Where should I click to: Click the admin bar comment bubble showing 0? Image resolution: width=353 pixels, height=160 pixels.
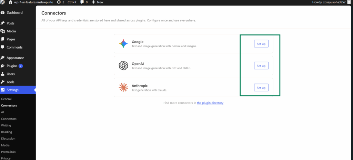click(x=84, y=2)
